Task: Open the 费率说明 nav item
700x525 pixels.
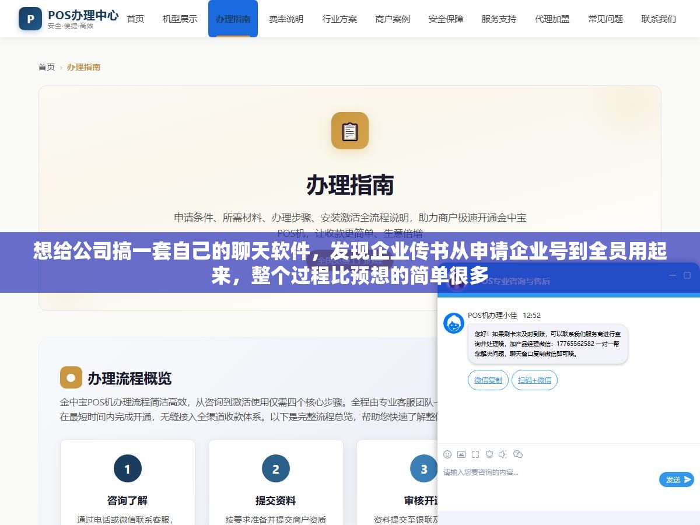Action: (x=286, y=19)
